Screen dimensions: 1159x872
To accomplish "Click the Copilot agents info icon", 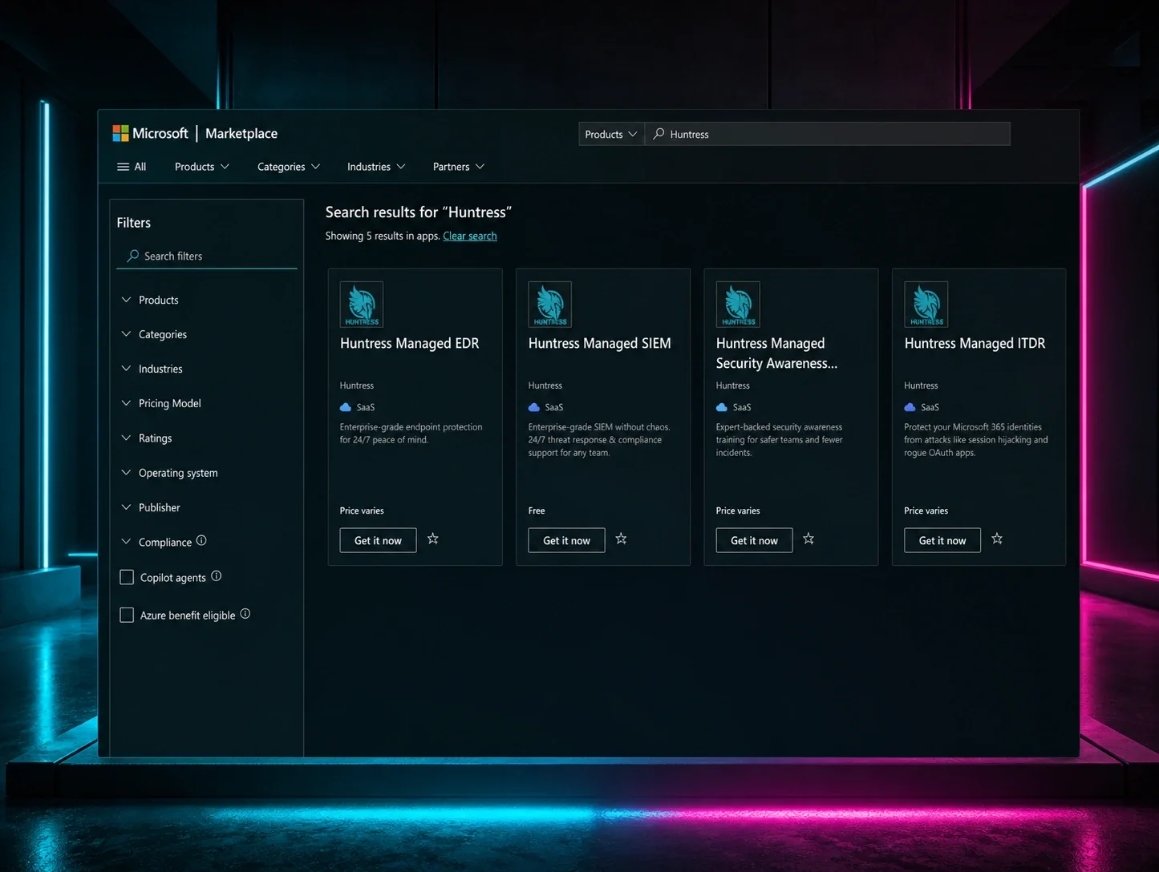I will [217, 575].
